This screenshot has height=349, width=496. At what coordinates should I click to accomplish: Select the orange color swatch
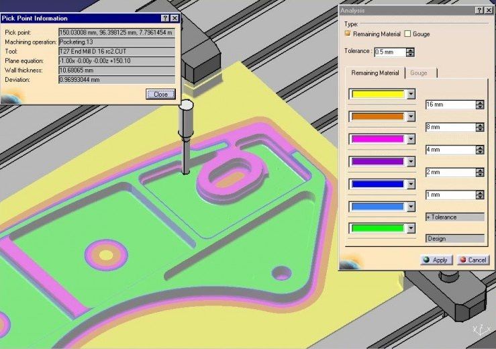coord(377,117)
